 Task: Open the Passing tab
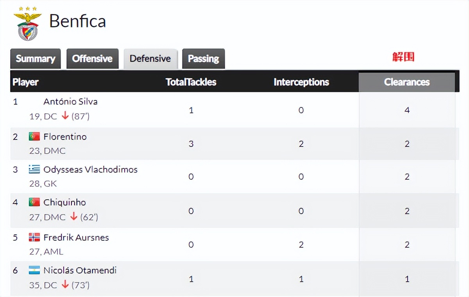203,59
